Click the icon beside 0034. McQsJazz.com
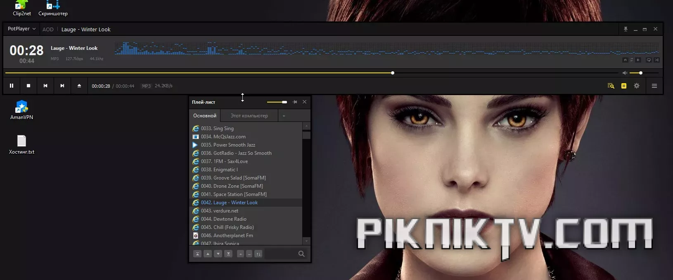This screenshot has height=280, width=673. click(x=196, y=137)
